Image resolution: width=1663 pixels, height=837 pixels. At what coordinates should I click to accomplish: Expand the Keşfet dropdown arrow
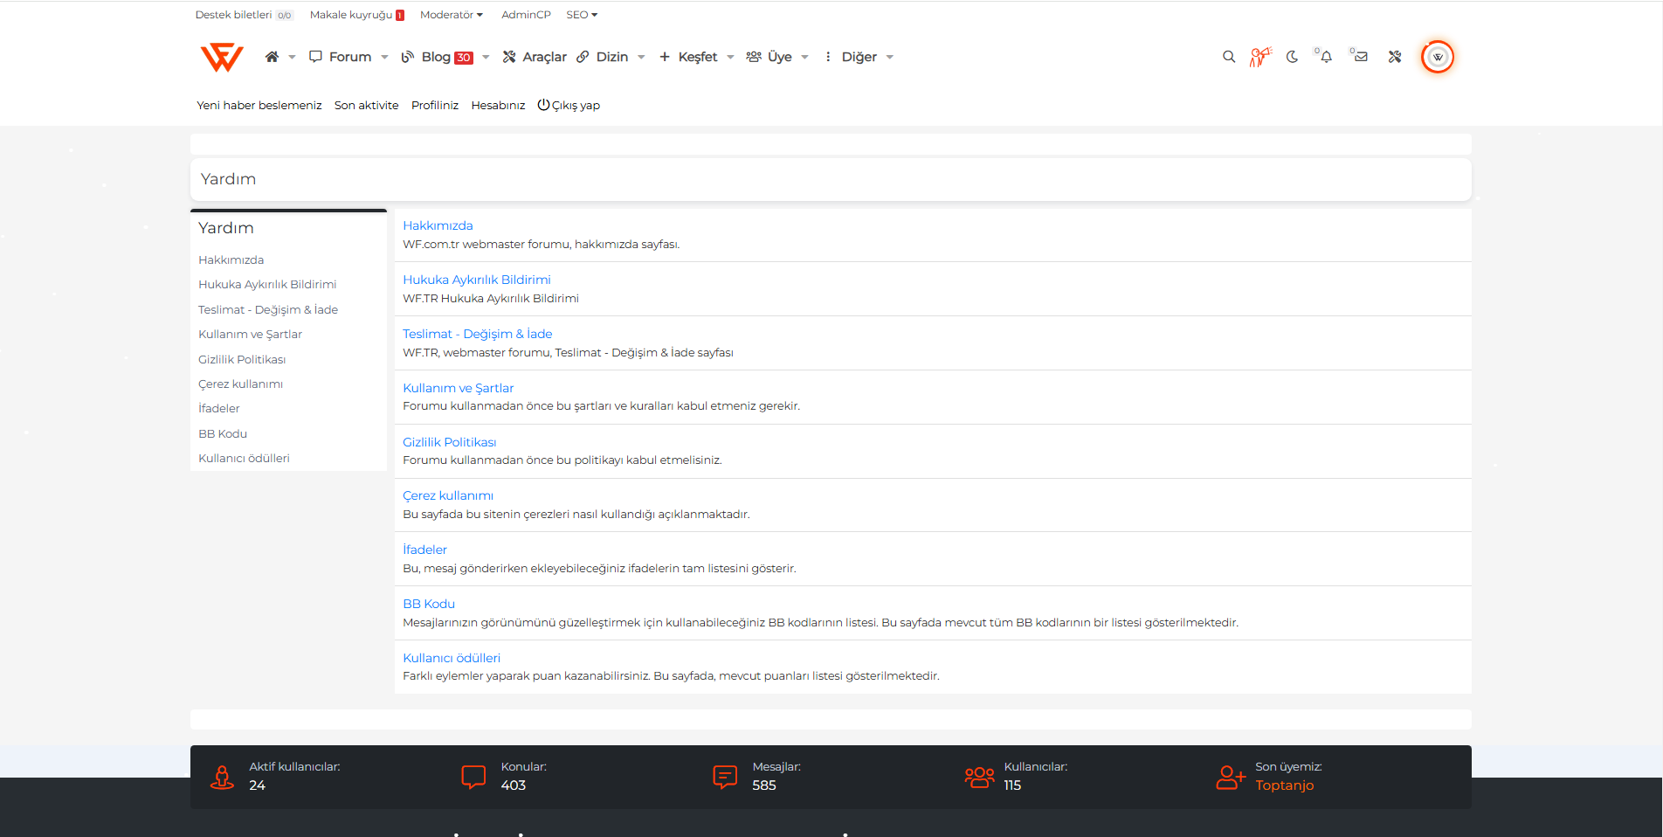point(730,58)
